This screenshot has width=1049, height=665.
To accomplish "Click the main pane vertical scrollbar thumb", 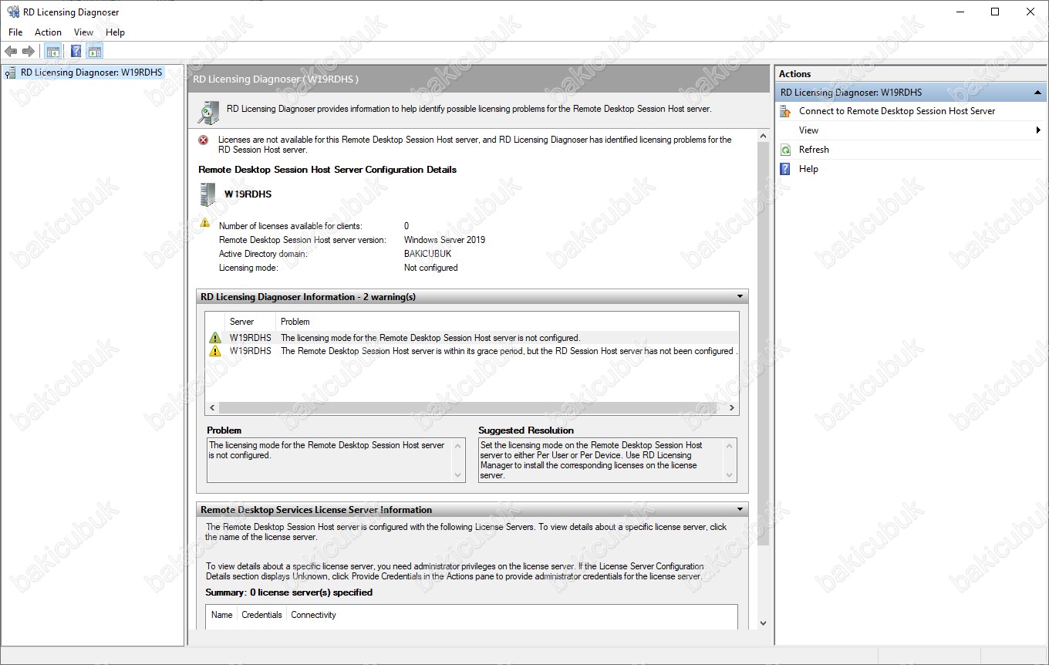I will [764, 344].
